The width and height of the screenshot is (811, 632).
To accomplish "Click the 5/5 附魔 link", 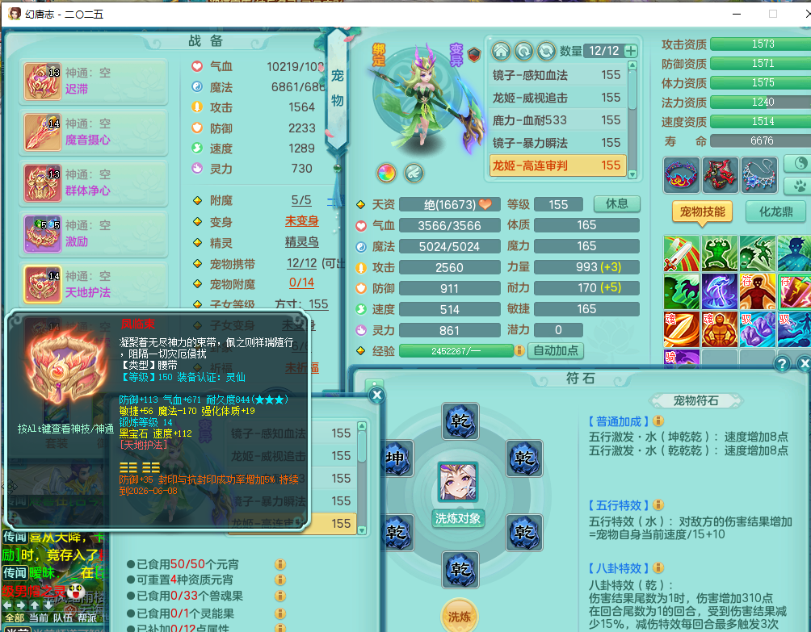I will [x=301, y=200].
